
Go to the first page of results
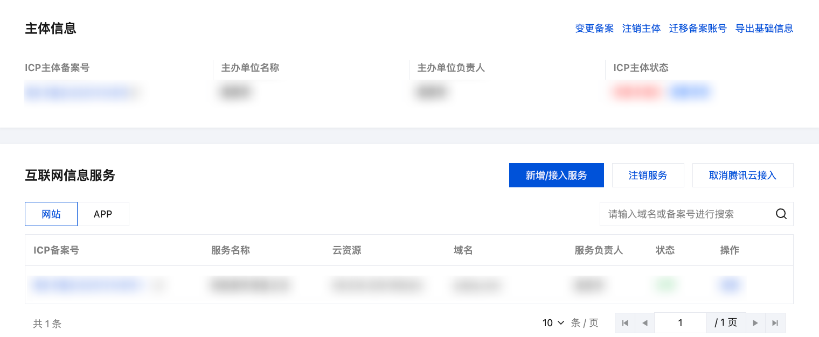tap(625, 323)
